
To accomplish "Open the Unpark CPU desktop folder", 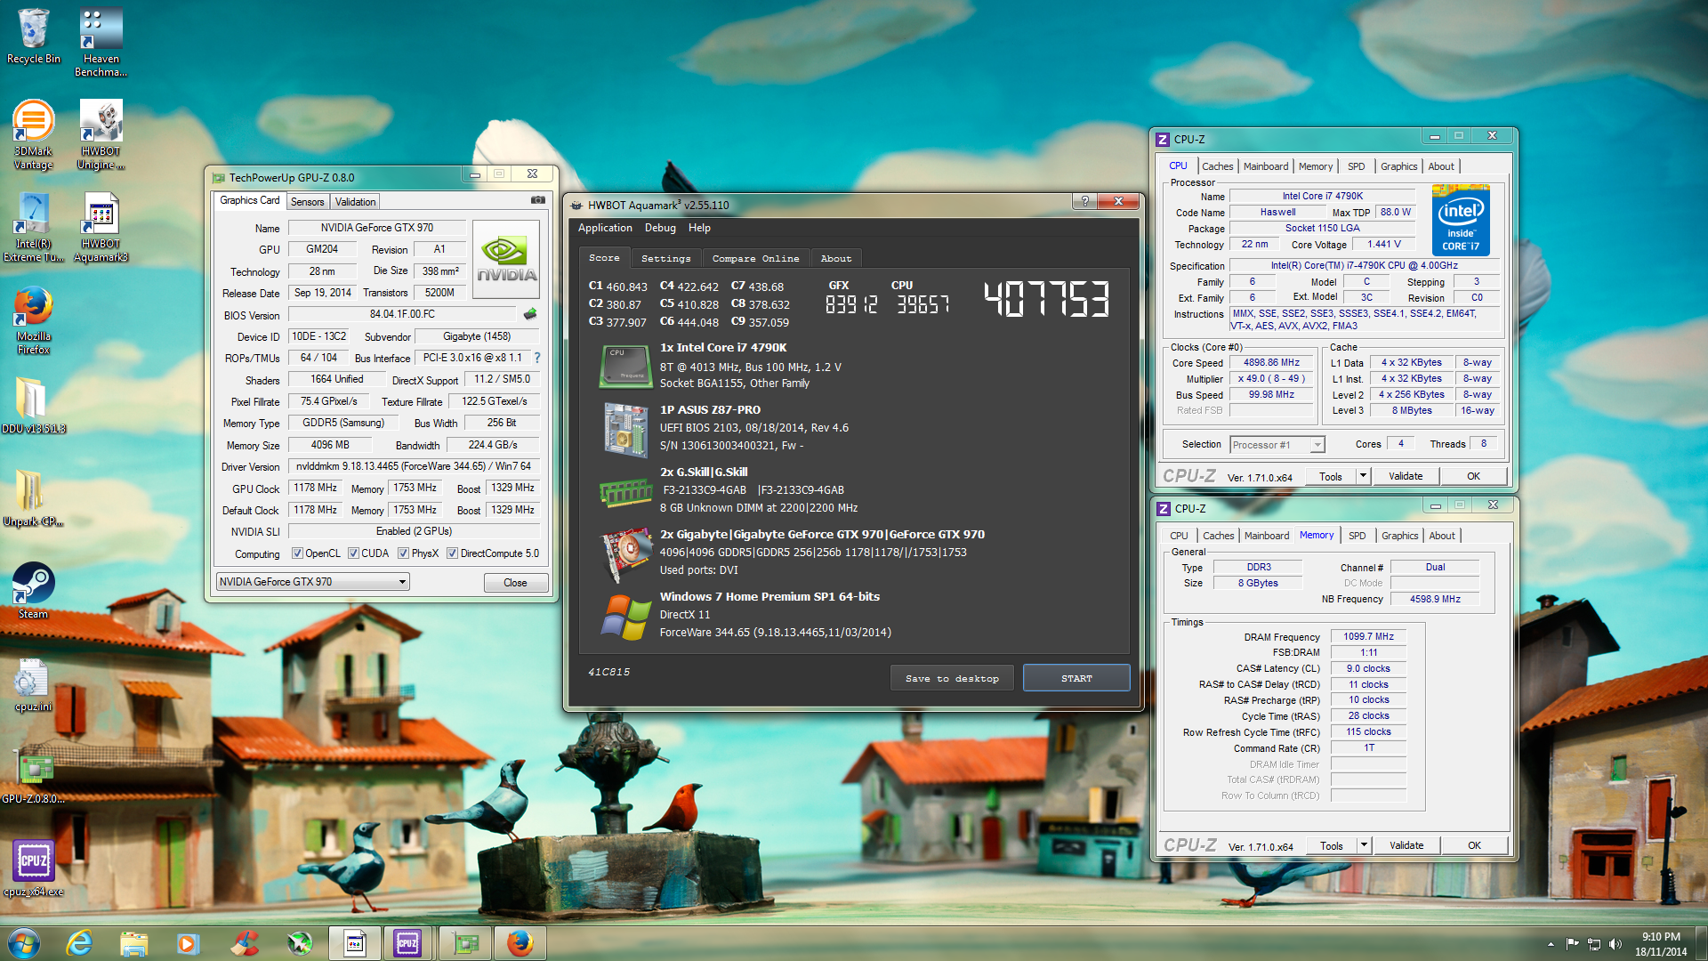I will point(34,497).
